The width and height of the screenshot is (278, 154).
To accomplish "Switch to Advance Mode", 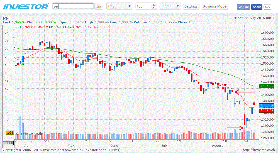I will coord(215,6).
